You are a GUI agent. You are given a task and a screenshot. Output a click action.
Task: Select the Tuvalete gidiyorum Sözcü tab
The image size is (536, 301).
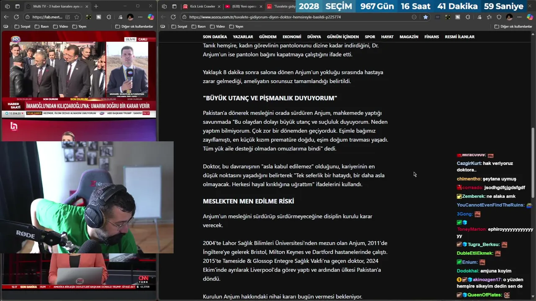tap(281, 6)
